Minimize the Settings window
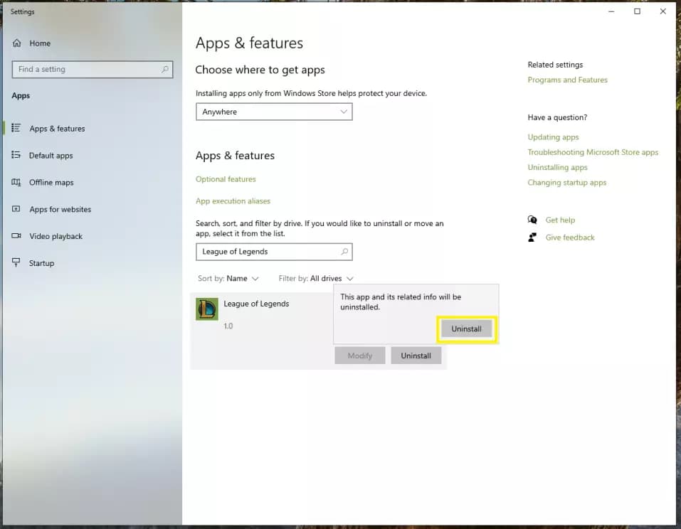This screenshot has width=681, height=529. pos(611,11)
